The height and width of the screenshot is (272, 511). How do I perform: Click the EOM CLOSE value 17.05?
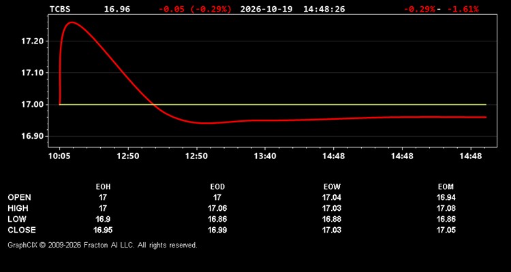(446, 230)
